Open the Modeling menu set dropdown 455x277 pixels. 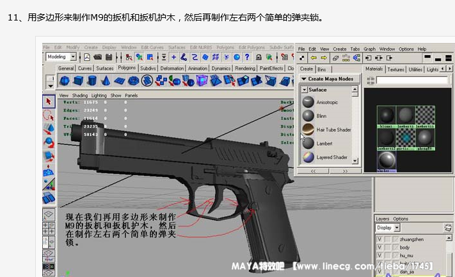73,56
